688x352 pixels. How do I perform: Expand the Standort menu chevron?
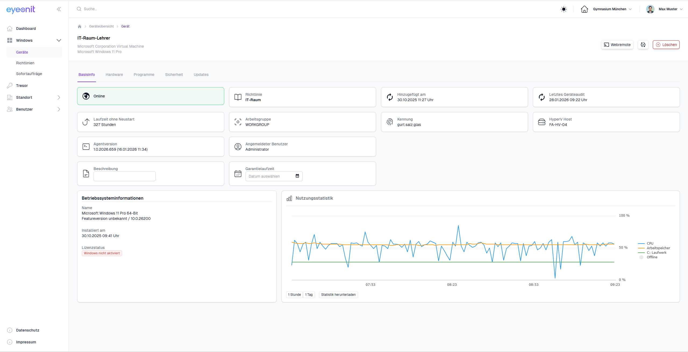59,97
